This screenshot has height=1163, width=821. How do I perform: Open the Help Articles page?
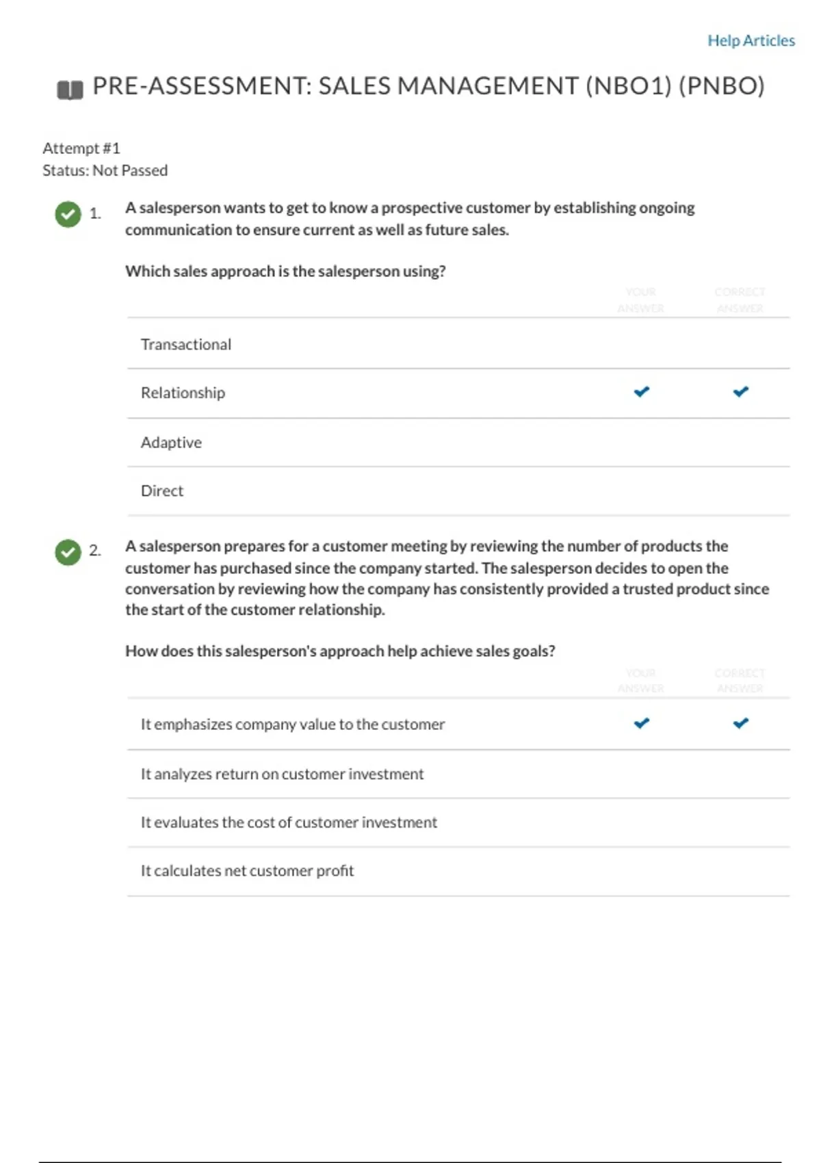[751, 40]
